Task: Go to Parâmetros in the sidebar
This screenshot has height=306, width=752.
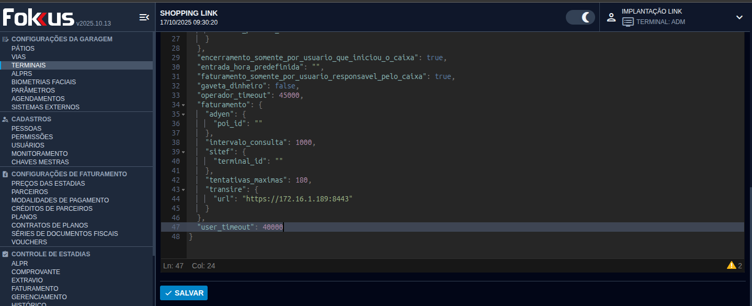Action: (x=33, y=90)
